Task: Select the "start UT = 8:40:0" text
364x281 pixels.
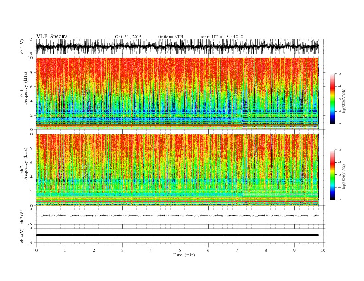Action: 222,37
